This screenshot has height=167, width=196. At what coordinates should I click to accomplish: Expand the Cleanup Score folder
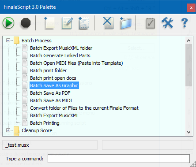8,130
